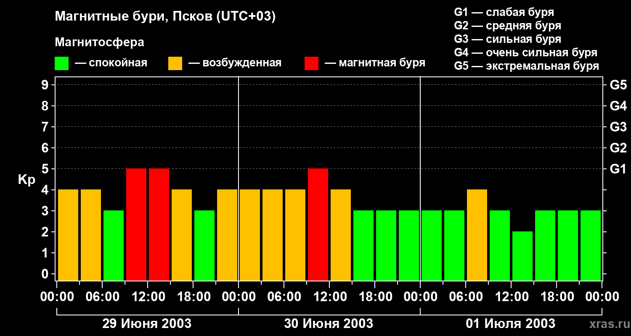Click the G5 label on the right axis
Image resolution: width=631 pixels, height=336 pixels.
[x=618, y=85]
